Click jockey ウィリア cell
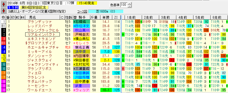Image resolution: width=228 pixels, height=93 pixels. (82, 90)
